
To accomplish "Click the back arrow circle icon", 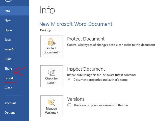I will tap(8, 1).
